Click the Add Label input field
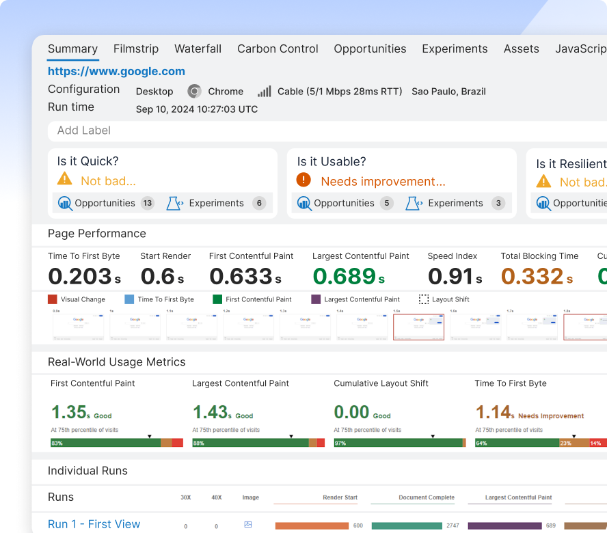The image size is (607, 533). click(327, 131)
